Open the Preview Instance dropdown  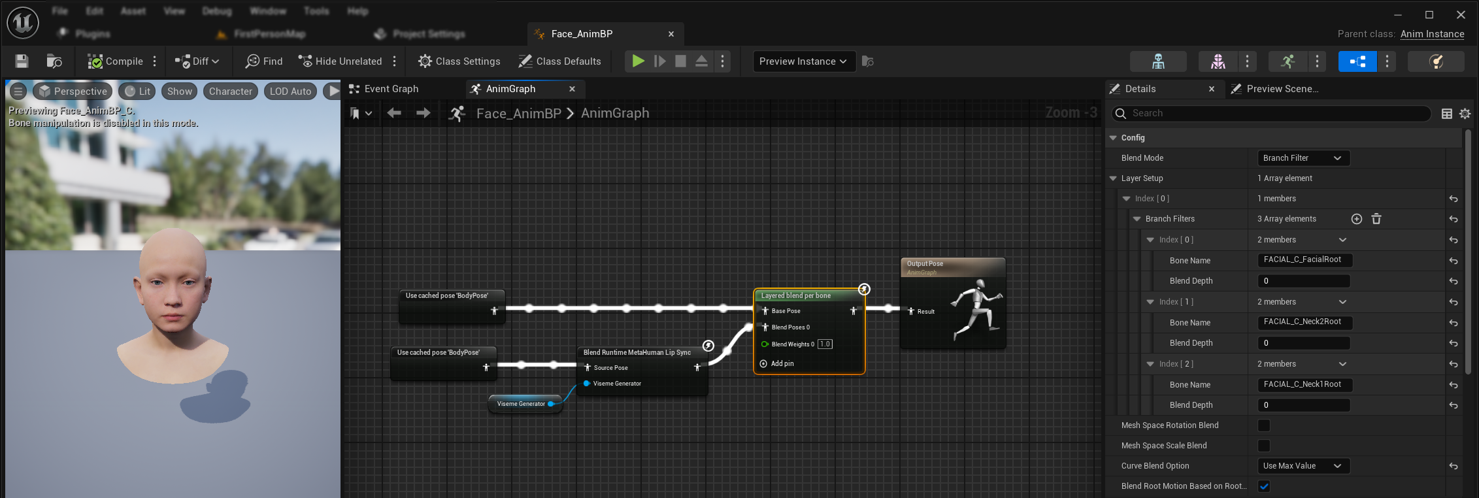point(803,61)
